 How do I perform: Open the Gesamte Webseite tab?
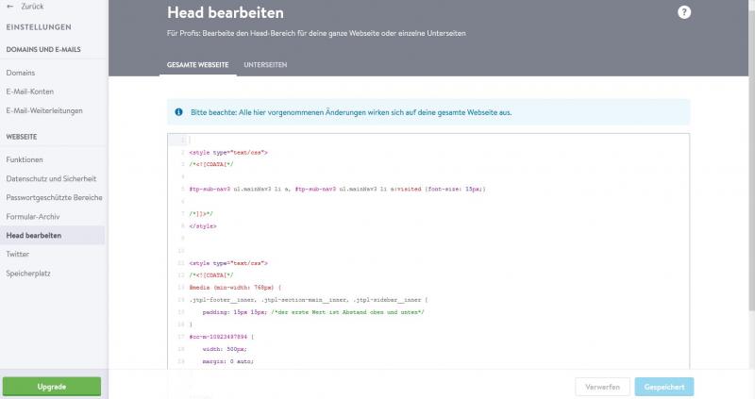(197, 65)
